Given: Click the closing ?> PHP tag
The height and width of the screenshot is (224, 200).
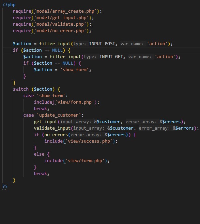Looking at the screenshot, I should (5, 187).
